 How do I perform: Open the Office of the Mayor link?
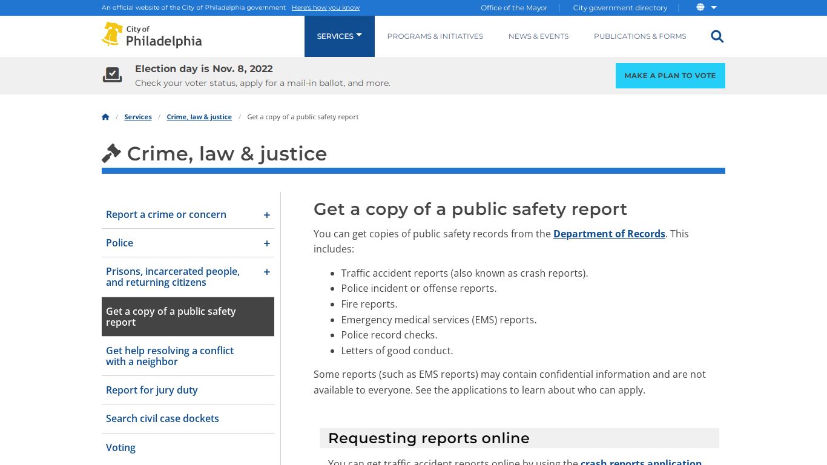[514, 8]
